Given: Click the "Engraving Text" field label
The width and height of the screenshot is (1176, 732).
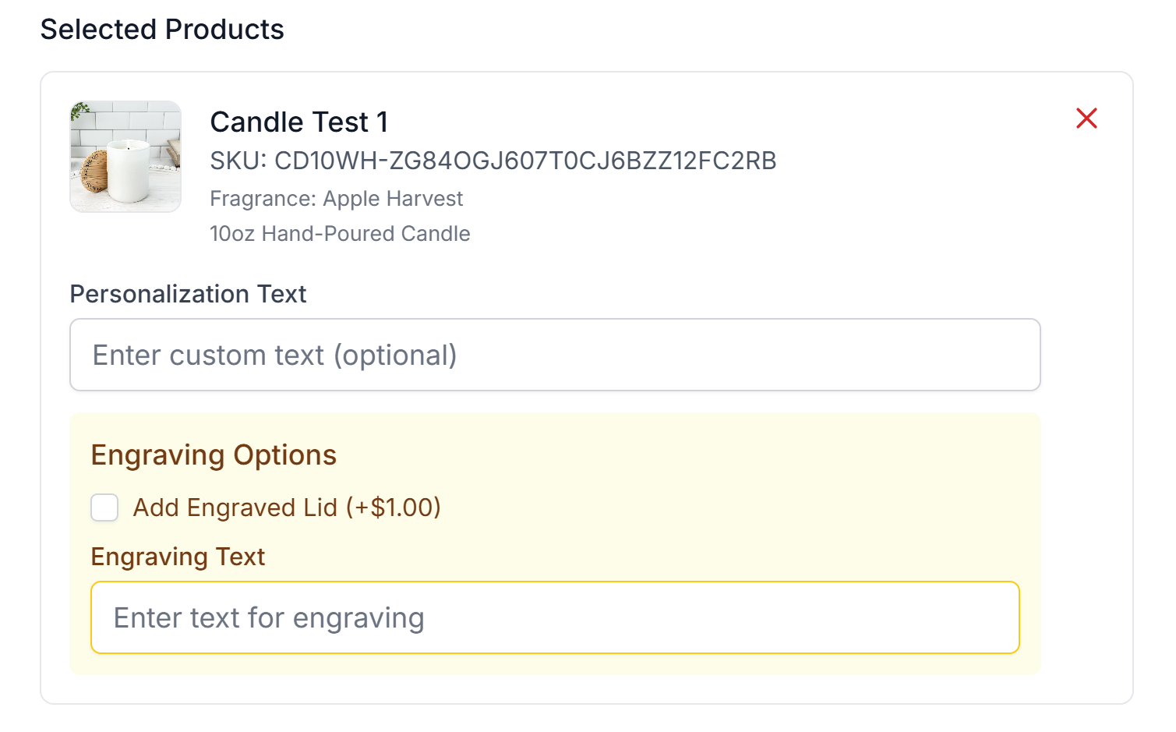Looking at the screenshot, I should click(x=178, y=557).
